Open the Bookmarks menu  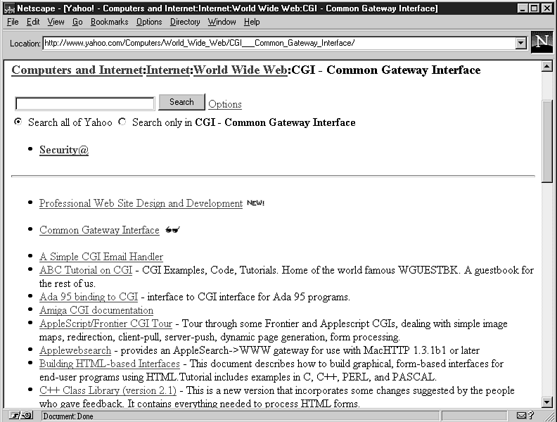click(110, 22)
